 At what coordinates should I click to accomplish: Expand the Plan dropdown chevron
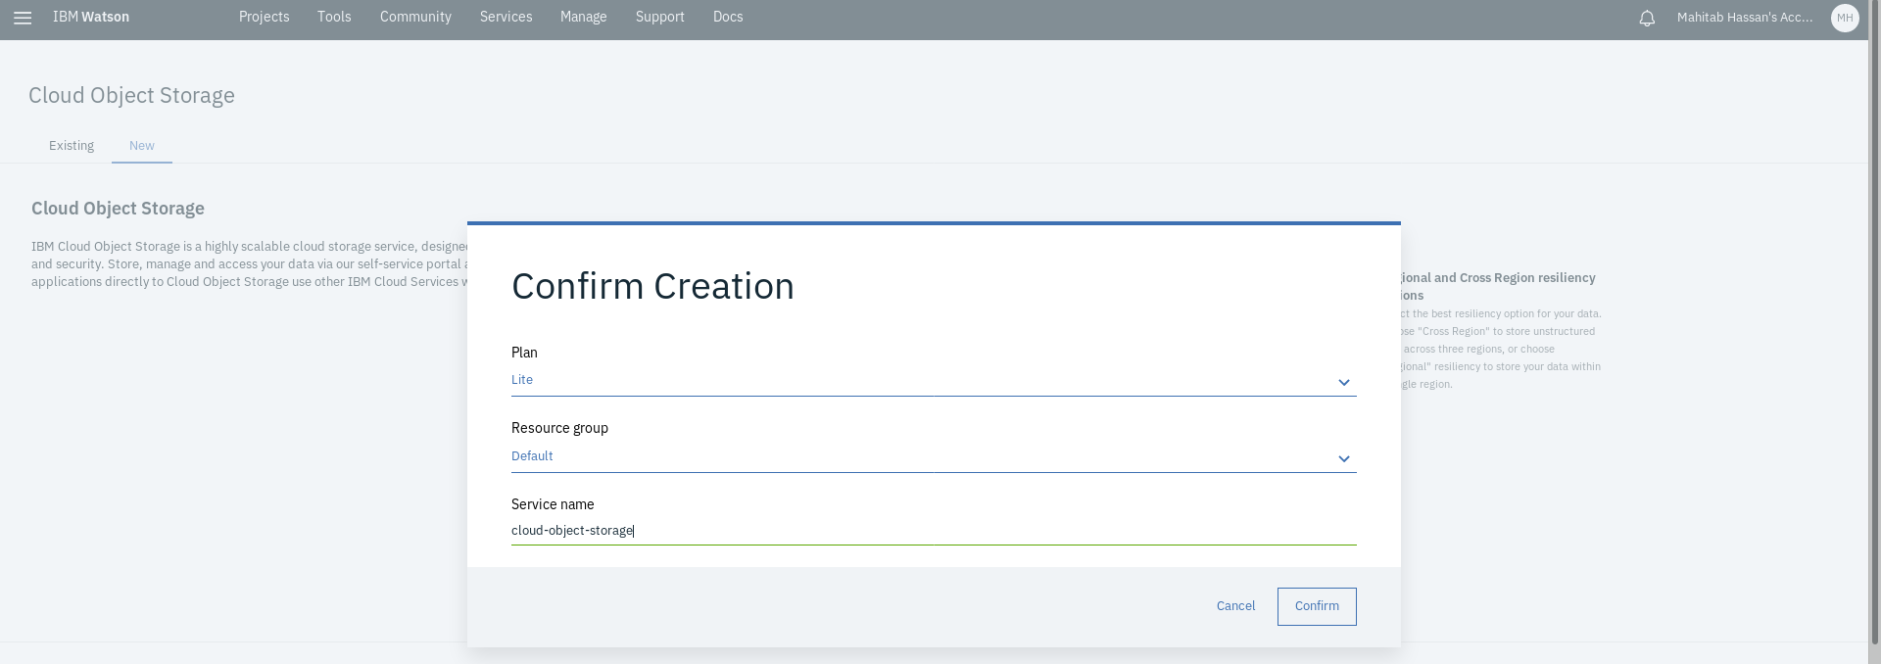pos(1344,382)
